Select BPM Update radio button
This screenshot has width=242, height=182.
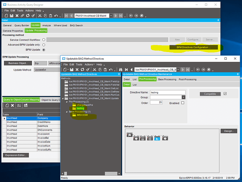coord(44,50)
